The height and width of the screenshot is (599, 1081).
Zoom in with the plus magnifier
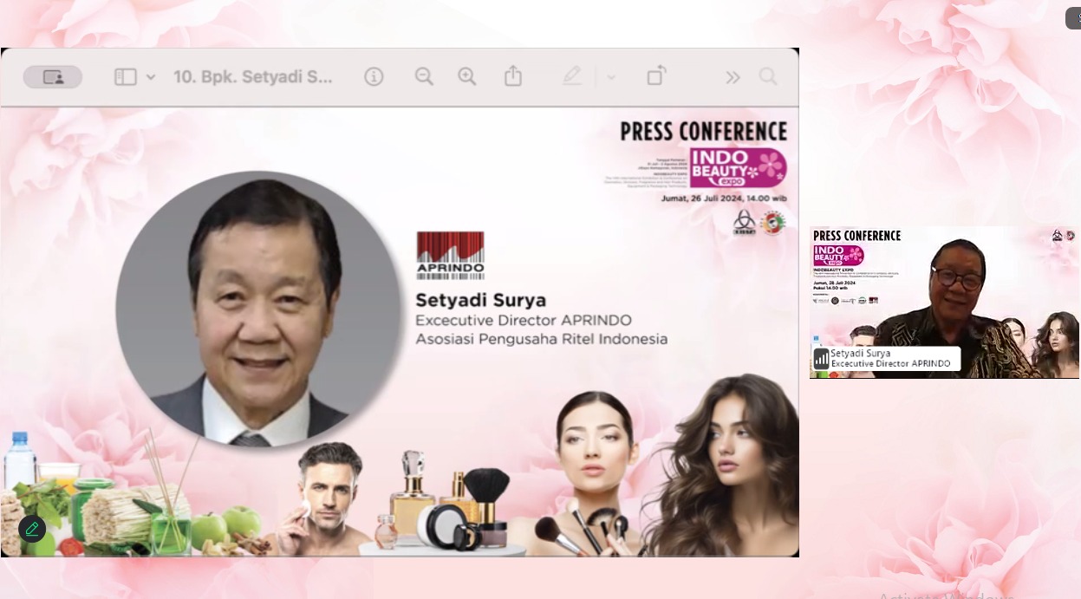(467, 77)
